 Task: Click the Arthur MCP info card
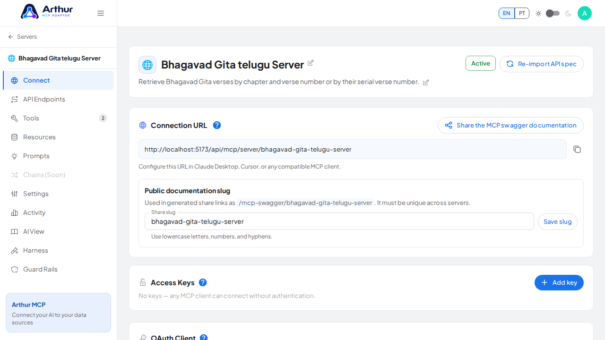click(59, 313)
